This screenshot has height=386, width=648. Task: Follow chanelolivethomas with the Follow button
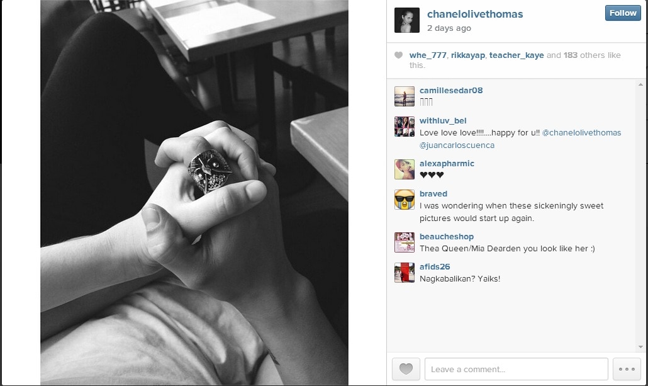pos(623,13)
